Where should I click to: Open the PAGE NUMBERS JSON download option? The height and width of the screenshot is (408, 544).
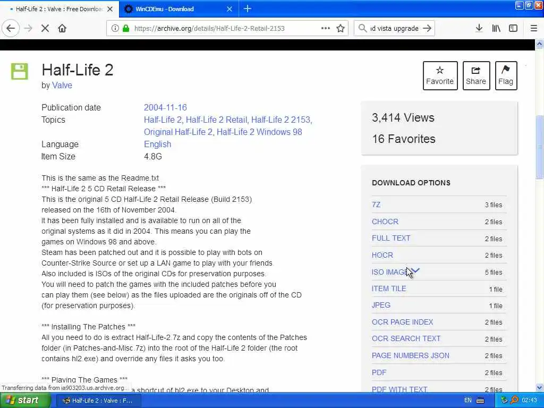click(411, 355)
